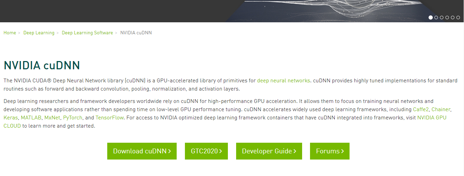The height and width of the screenshot is (176, 464).
Task: Switch to the sixth carousel slide dot
Action: tap(458, 17)
